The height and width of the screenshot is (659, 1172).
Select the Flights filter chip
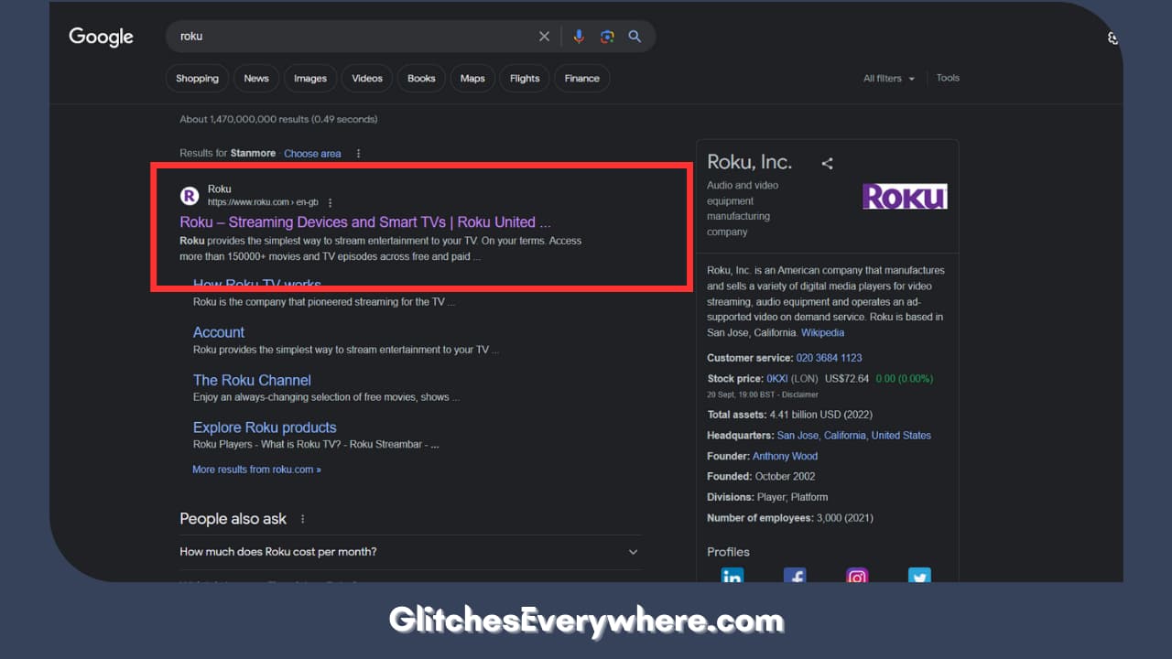(525, 79)
